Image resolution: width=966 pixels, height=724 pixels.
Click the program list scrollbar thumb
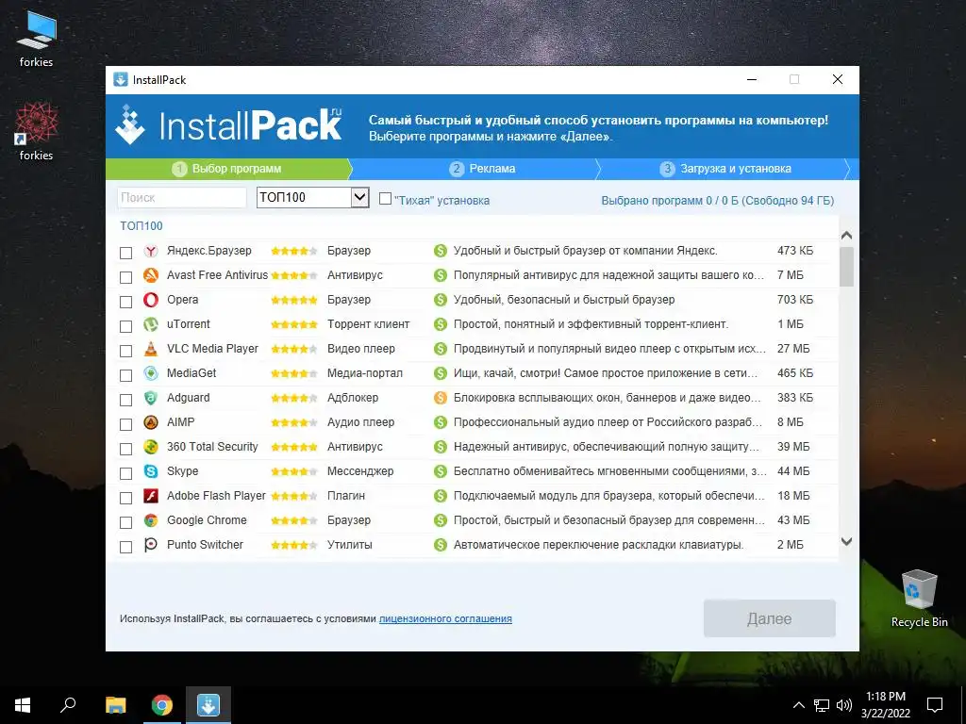[x=846, y=267]
